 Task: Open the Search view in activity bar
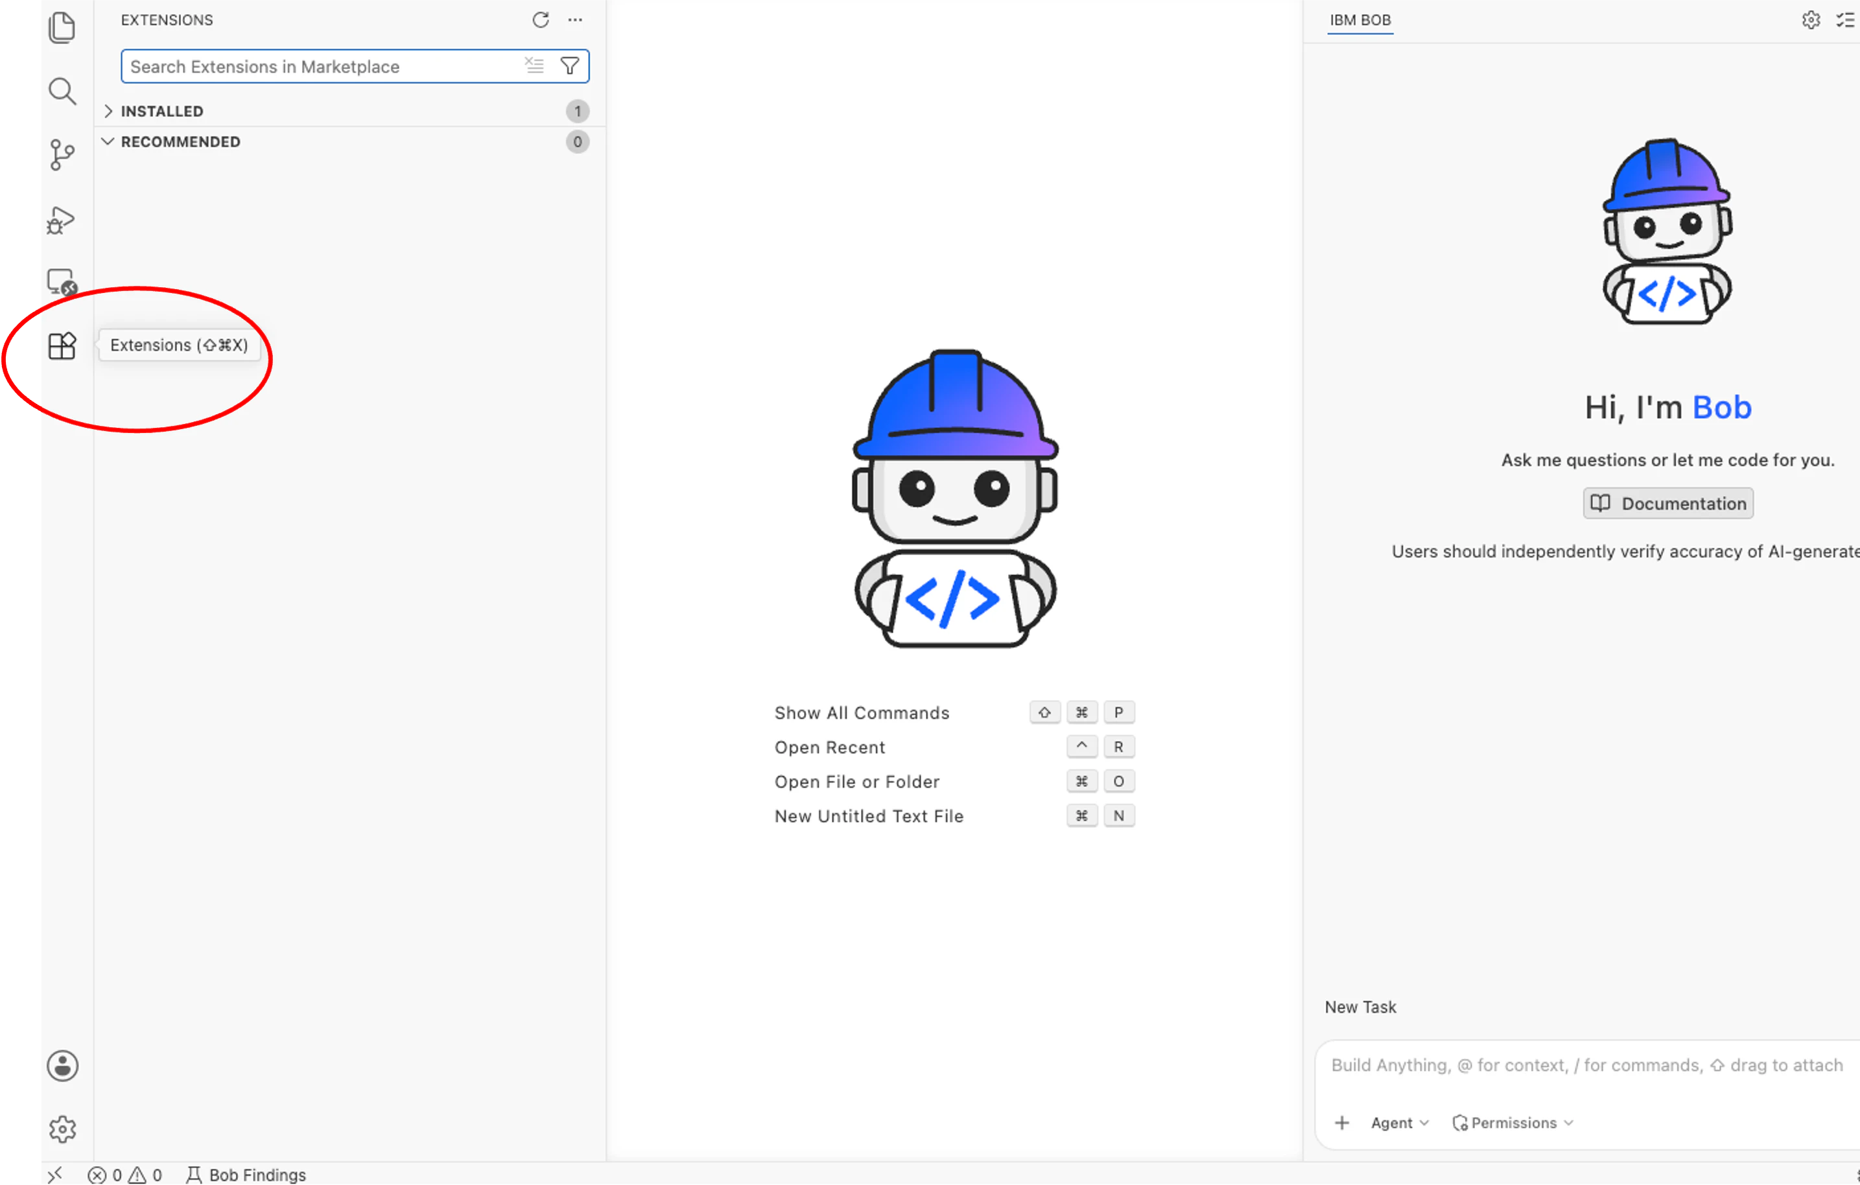point(62,91)
